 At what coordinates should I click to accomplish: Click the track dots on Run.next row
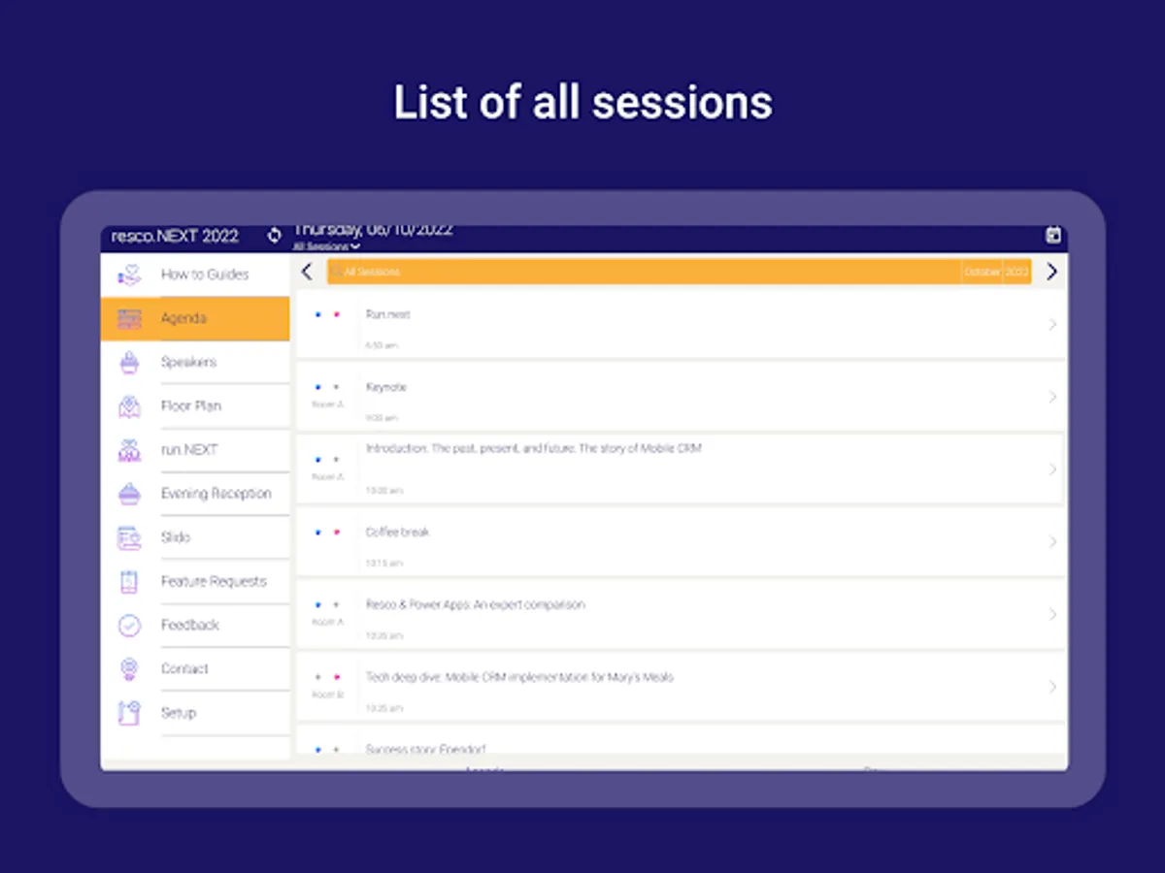(327, 314)
